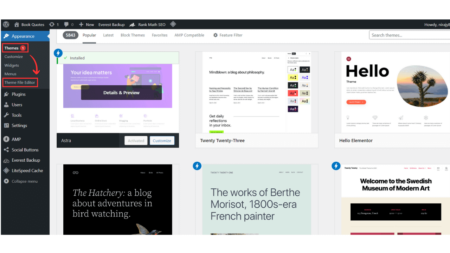Click the LiteSpeed Cache diamond icon
Viewport: 450px width, 253px height.
point(7,170)
